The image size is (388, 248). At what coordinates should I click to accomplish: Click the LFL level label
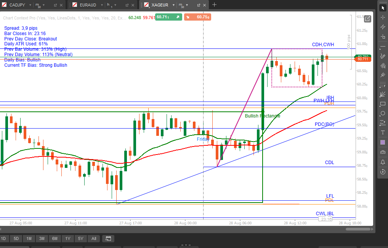tap(330, 196)
